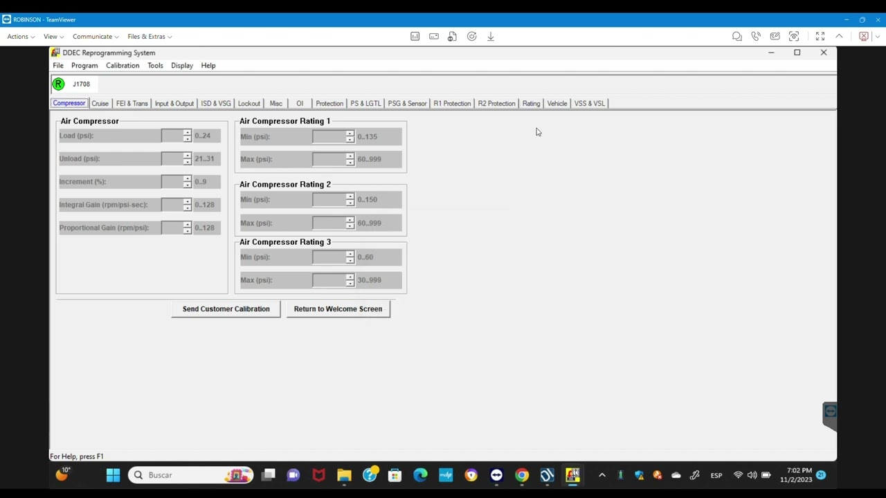Switch to the Rating tab
Image resolution: width=886 pixels, height=498 pixels.
[531, 104]
